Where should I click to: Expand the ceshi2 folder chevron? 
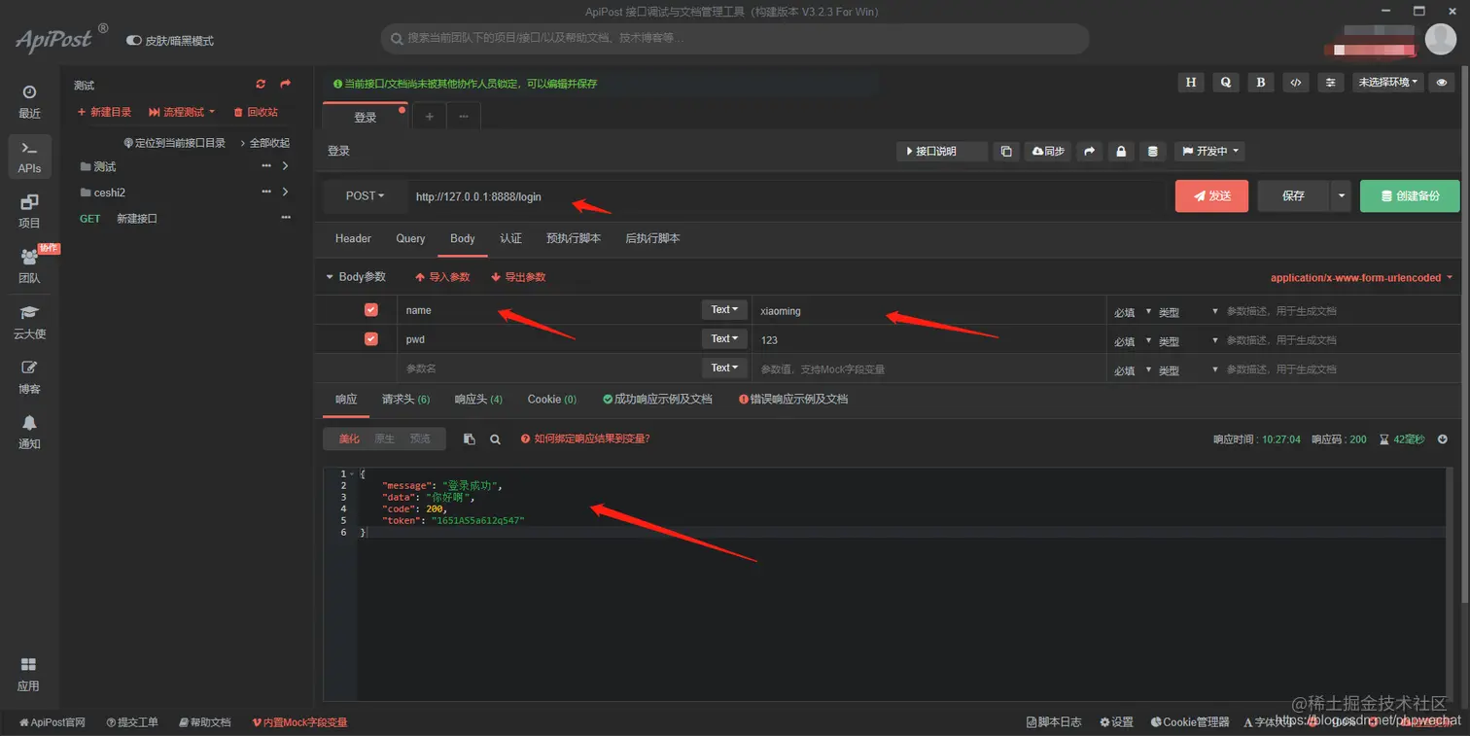(285, 193)
